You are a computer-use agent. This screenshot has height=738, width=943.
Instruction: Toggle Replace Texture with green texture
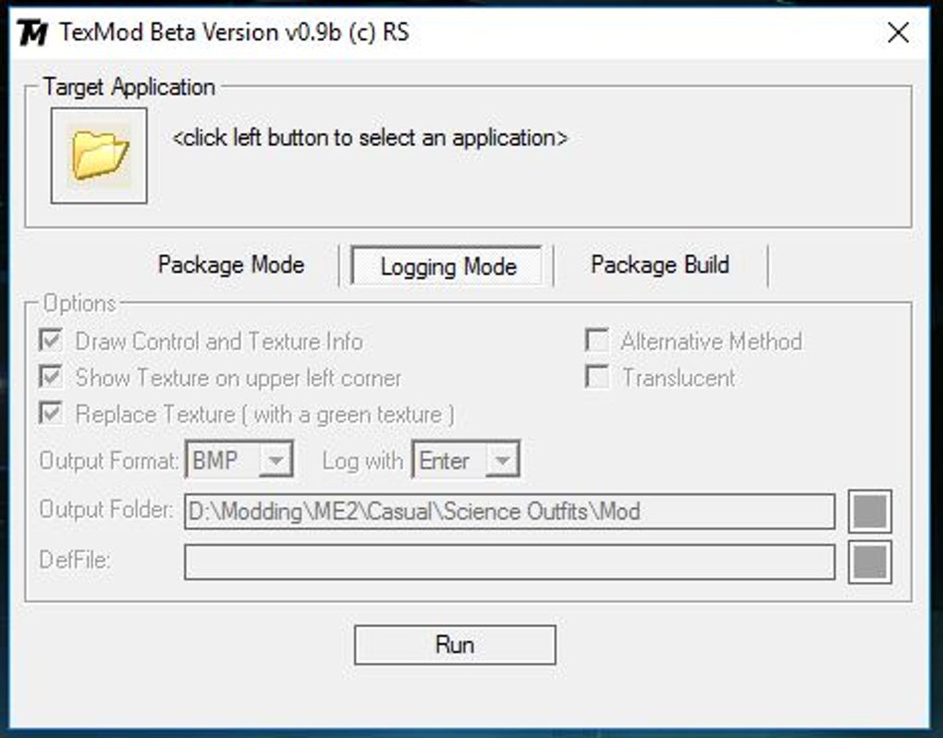coord(51,414)
